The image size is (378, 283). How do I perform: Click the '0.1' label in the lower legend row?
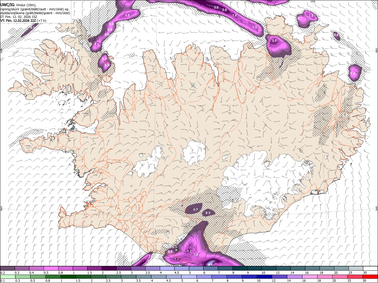pos(2,281)
